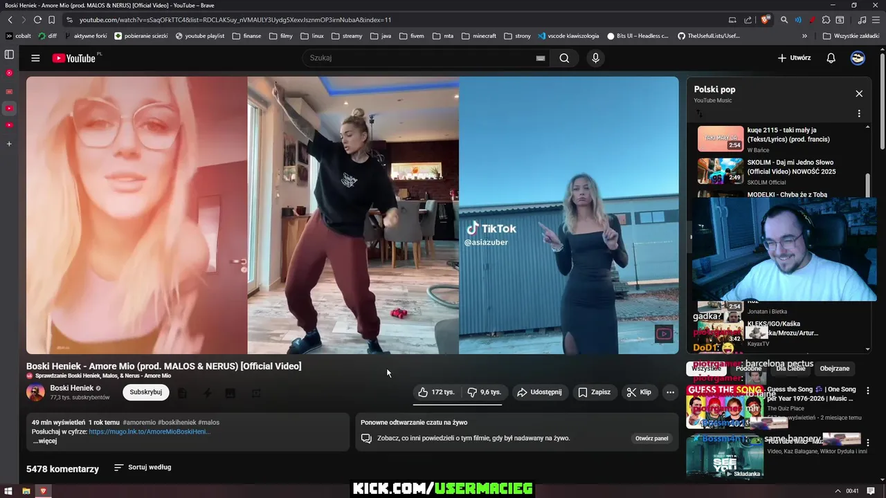Open the Sortuj według sort dropdown
Screen dimensions: 886x498
coord(143,468)
